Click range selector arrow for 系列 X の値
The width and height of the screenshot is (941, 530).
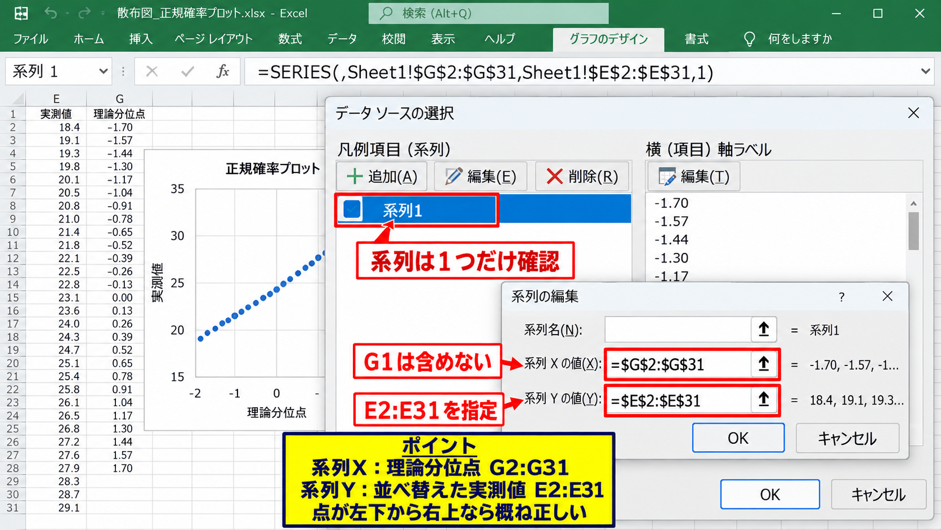point(764,364)
